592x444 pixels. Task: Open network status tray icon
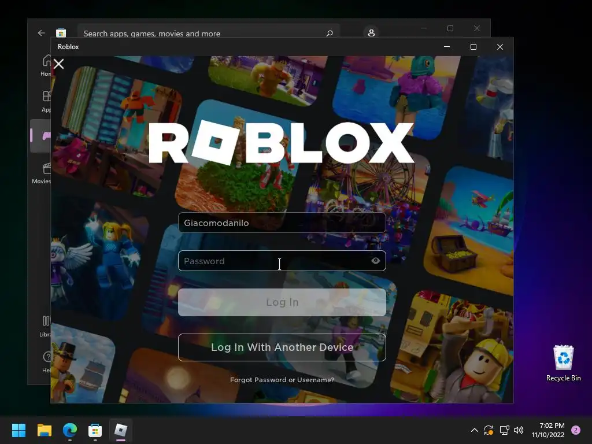[x=504, y=430]
